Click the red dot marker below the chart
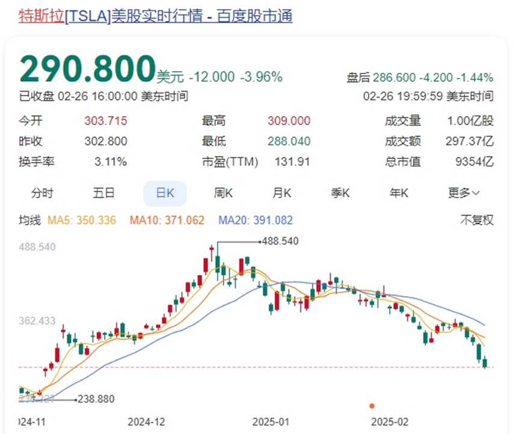Screen dimensions: 520x434 tap(372, 406)
